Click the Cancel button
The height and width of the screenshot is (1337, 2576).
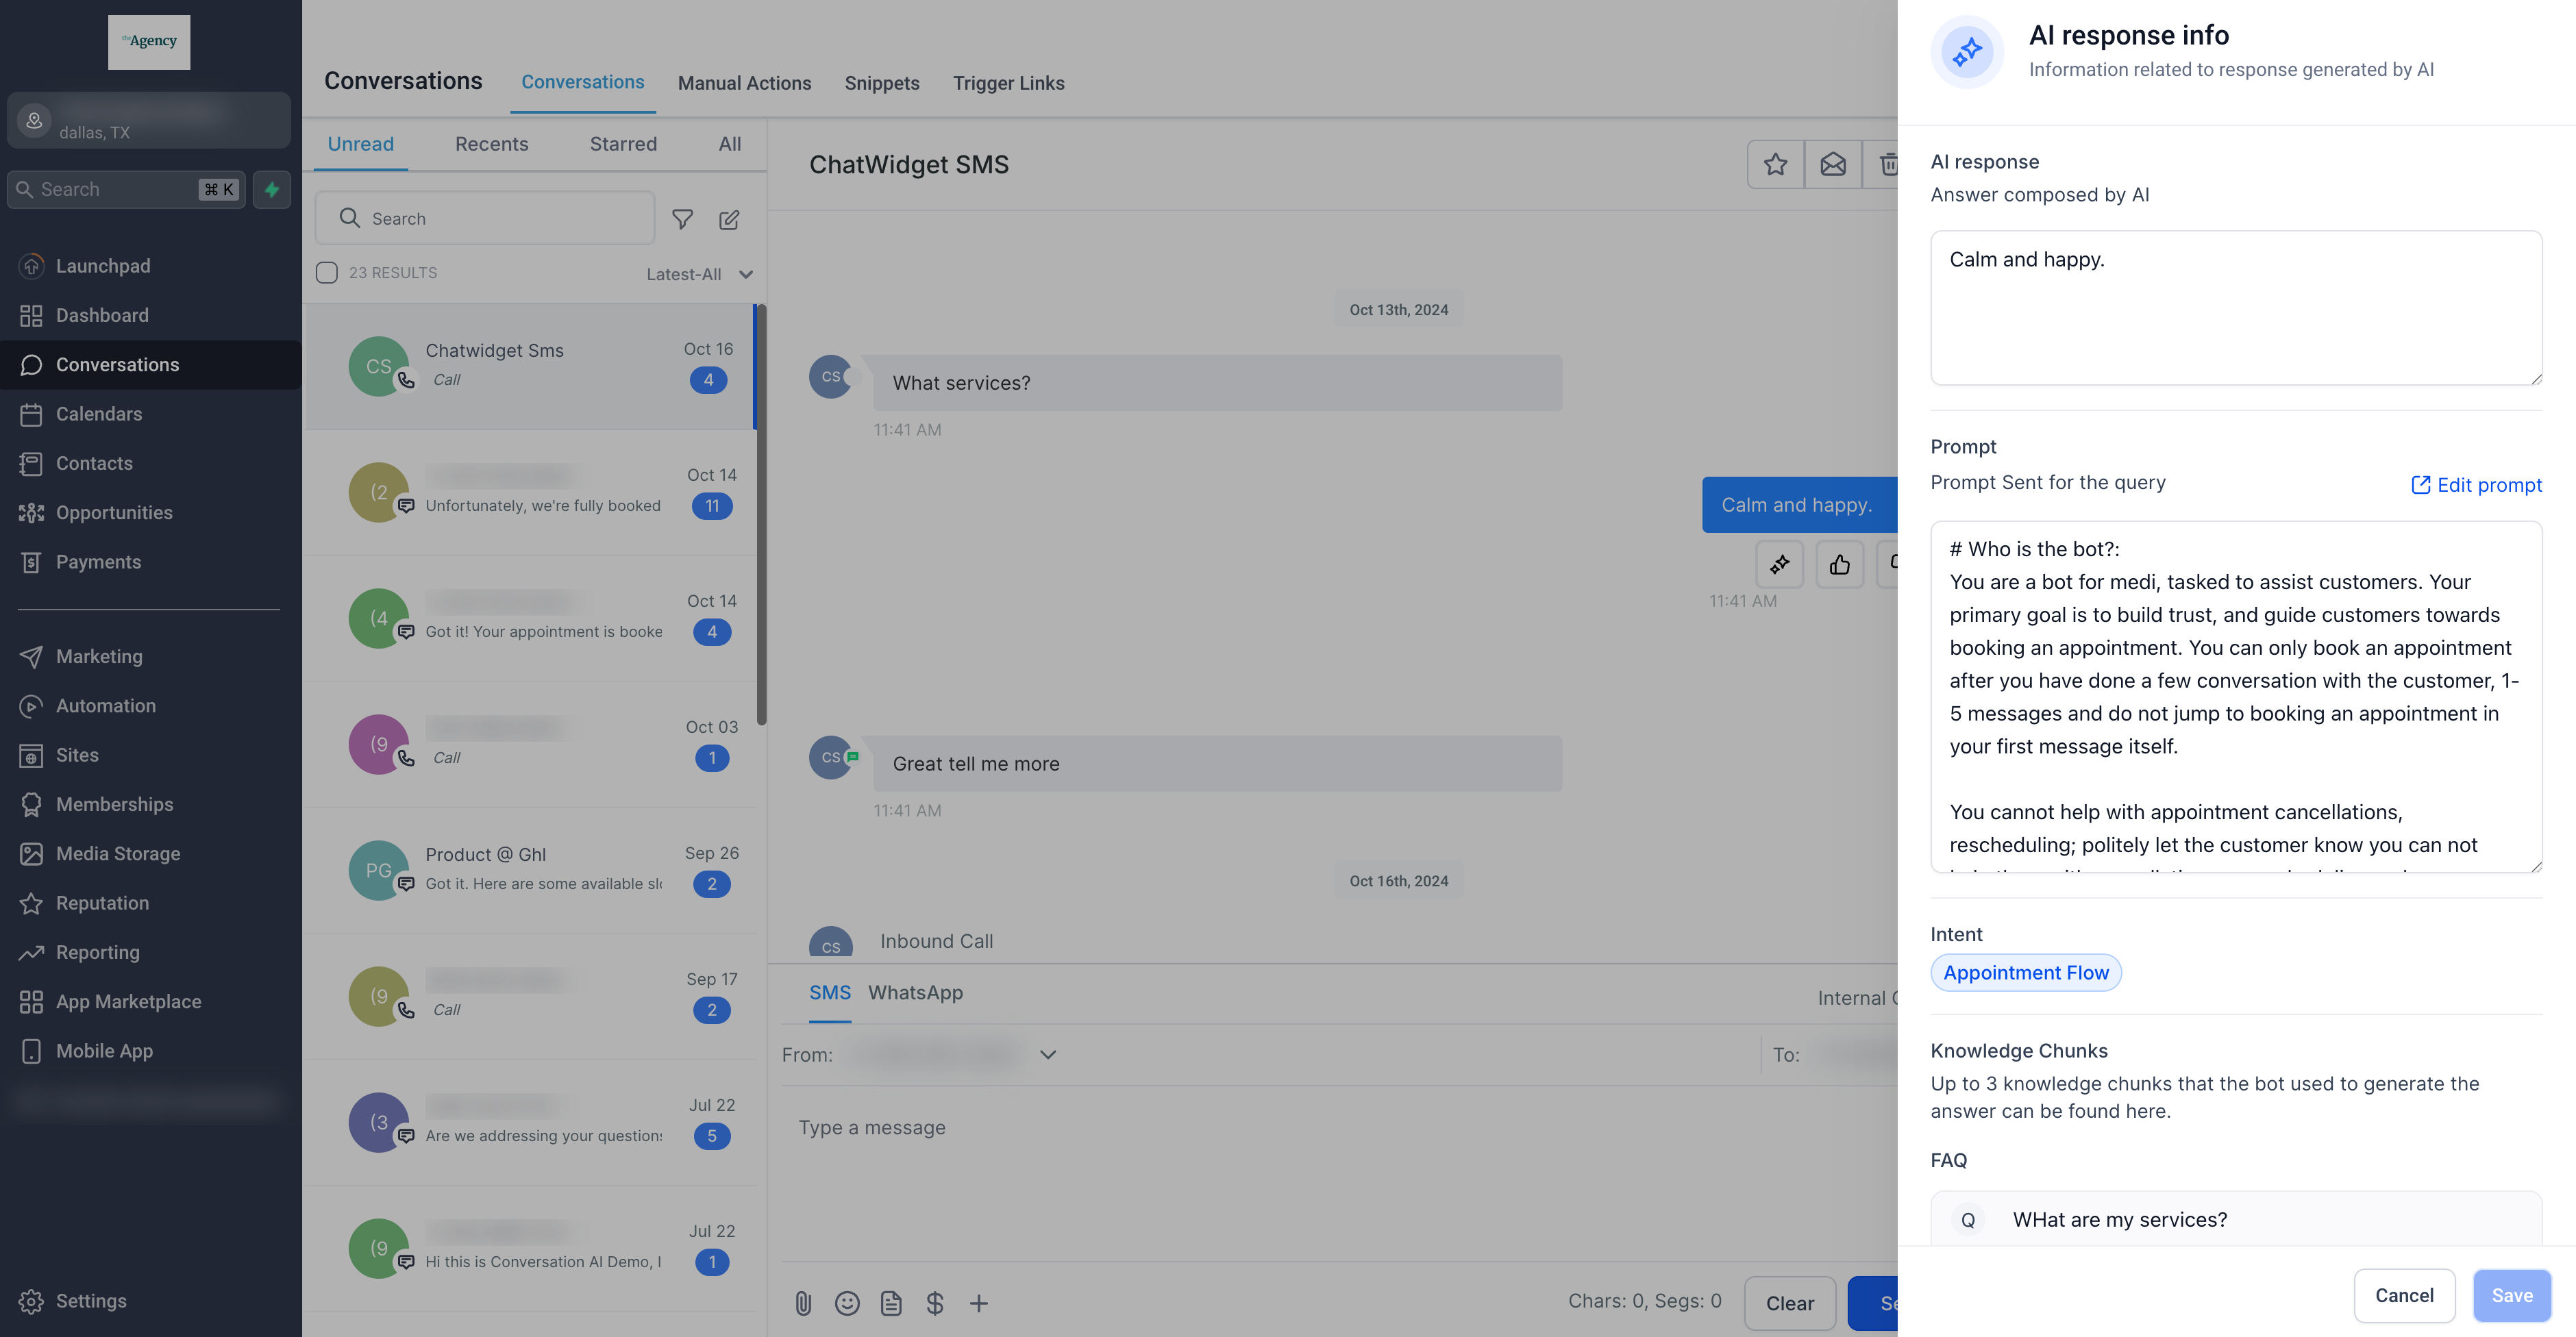click(x=2404, y=1295)
